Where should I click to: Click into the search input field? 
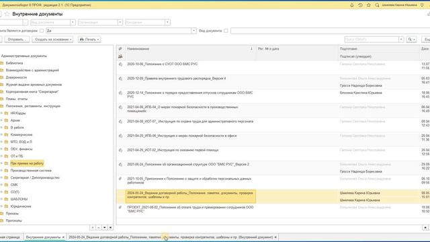click(x=372, y=40)
